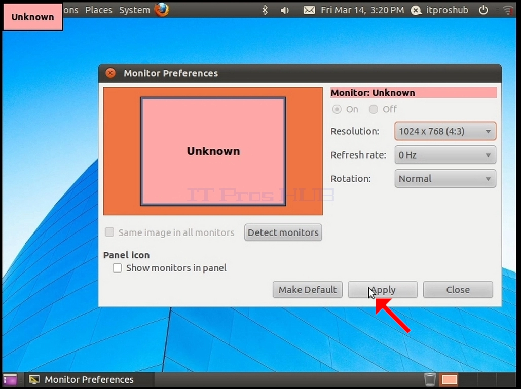Open the Rotation Normal dropdown
Screen dimensions: 521x389
tap(445, 179)
